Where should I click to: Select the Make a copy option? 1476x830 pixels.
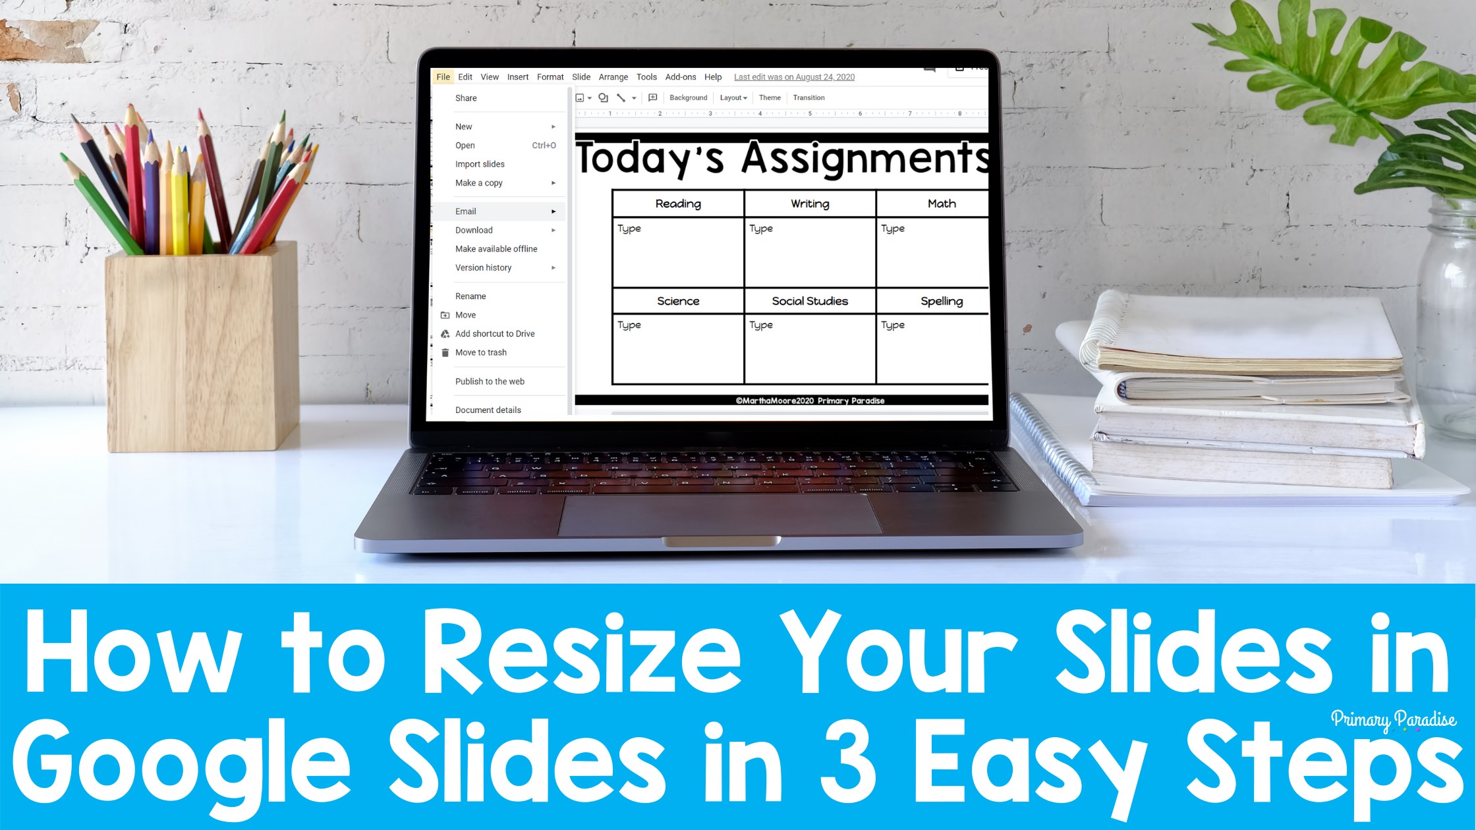coord(478,182)
